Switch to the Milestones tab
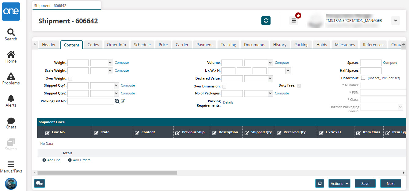The width and height of the screenshot is (409, 191). pyautogui.click(x=345, y=45)
